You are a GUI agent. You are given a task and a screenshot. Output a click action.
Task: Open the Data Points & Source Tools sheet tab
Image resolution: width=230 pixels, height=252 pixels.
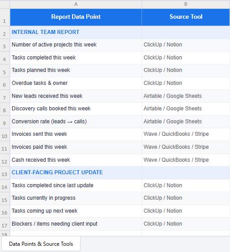[x=41, y=244]
